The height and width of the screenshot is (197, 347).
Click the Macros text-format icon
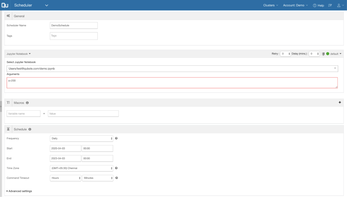point(8,103)
